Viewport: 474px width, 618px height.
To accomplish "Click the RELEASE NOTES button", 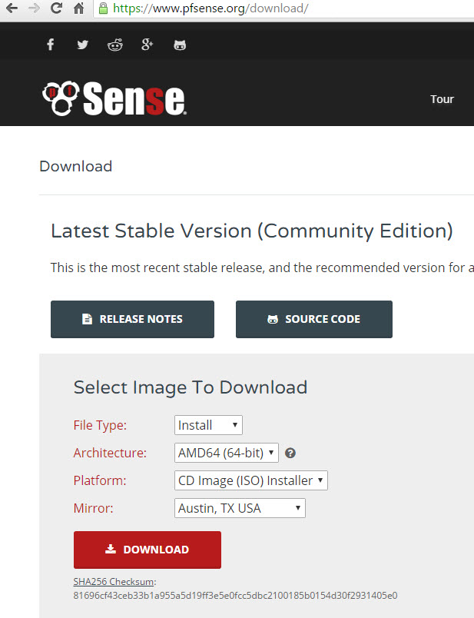I will click(x=132, y=319).
